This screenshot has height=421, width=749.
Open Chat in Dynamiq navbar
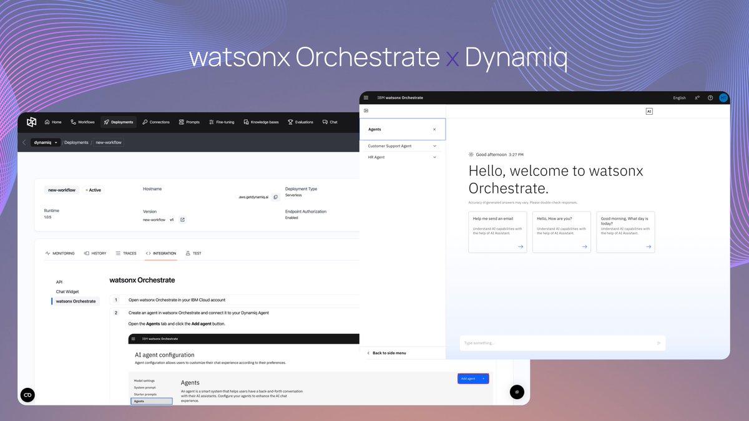[x=330, y=122]
